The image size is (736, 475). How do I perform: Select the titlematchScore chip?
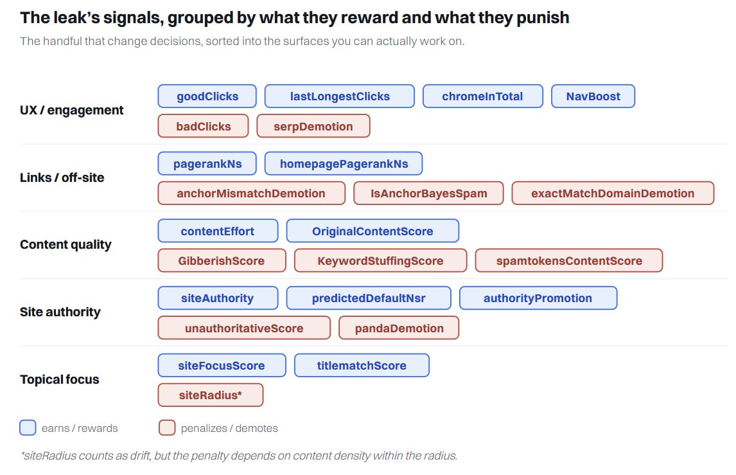tap(362, 365)
